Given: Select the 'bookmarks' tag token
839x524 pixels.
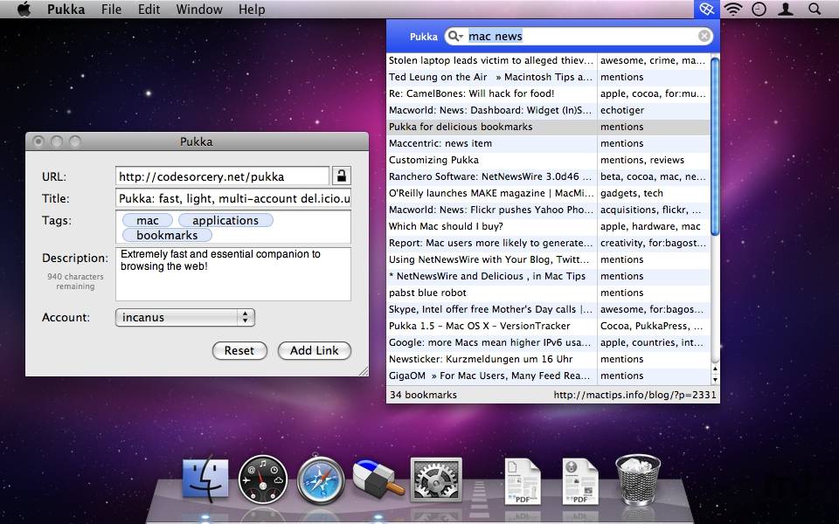Looking at the screenshot, I should point(167,235).
